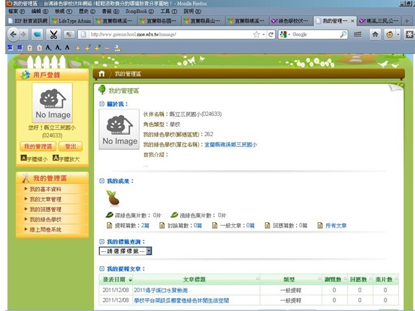Image resolution: width=415 pixels, height=311 pixels.
Task: Click the 字體放大 font enlarge icon
Action: coord(56,158)
